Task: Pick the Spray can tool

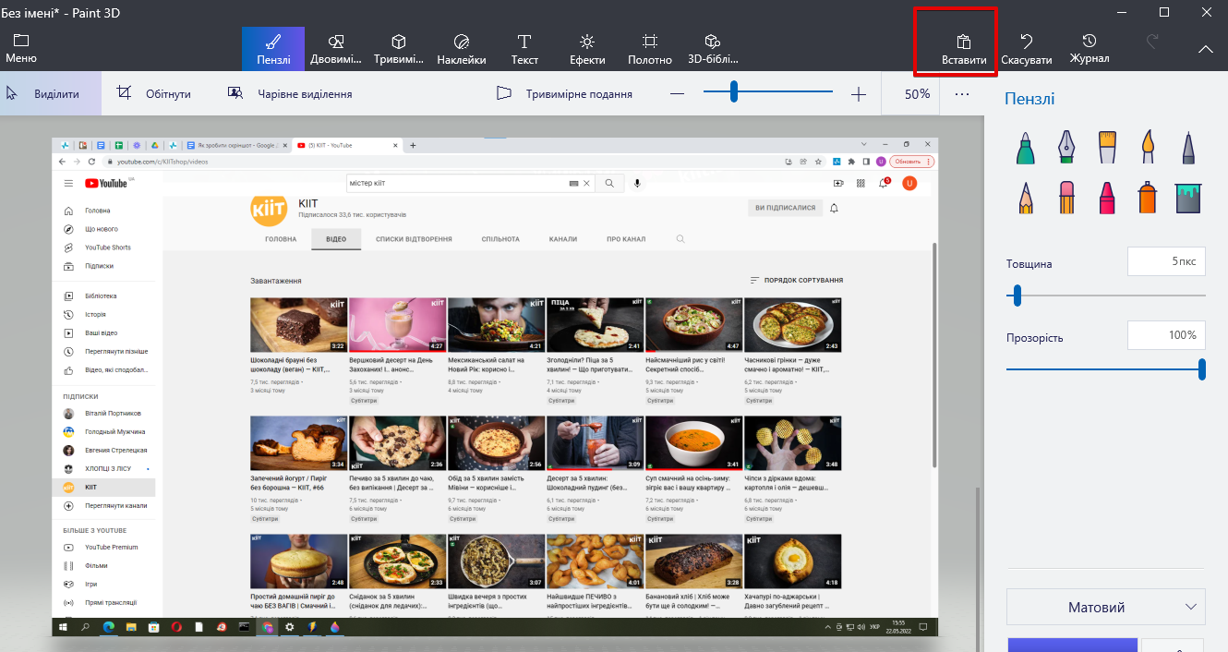Action: (1148, 196)
